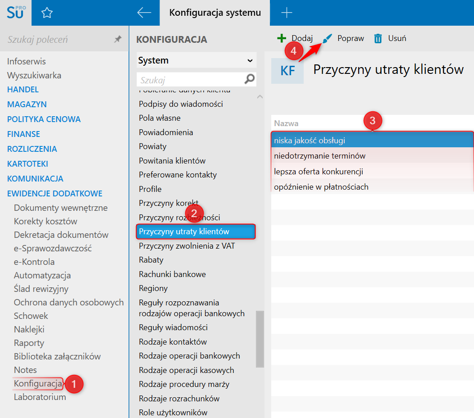
Task: Click the Su PRO logo icon
Action: click(x=16, y=13)
